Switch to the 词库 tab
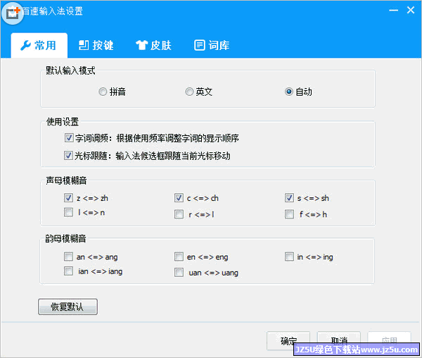 point(212,45)
